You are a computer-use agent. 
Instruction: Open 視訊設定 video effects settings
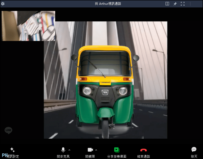[x=13, y=153]
